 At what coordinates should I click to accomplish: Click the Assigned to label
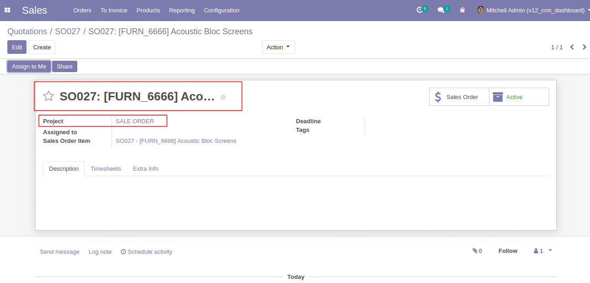(x=60, y=132)
